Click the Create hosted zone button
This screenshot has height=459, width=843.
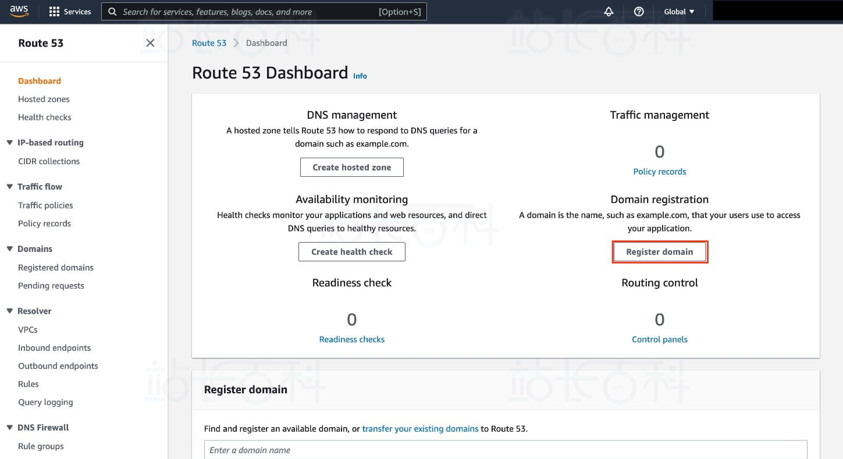(x=352, y=168)
